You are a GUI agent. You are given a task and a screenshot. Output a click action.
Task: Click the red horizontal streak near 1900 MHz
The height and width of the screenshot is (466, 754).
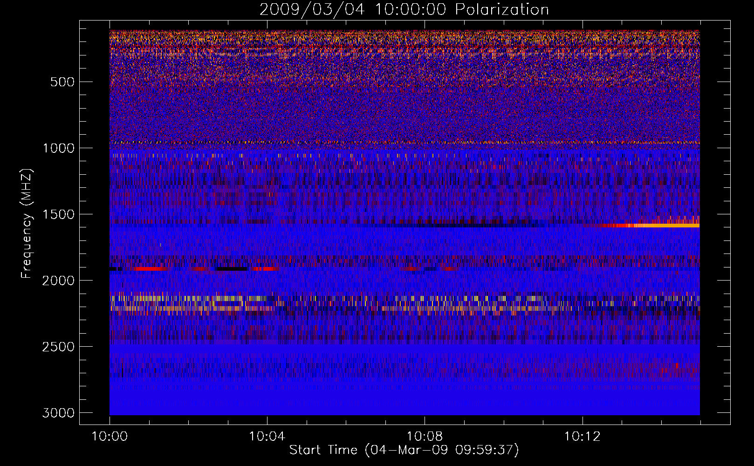click(151, 269)
